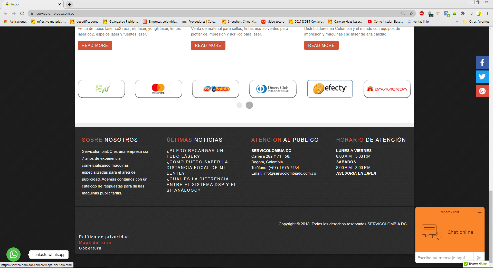Click the address bar showing servicolombiadc.com.co
The image size is (493, 268).
click(216, 13)
